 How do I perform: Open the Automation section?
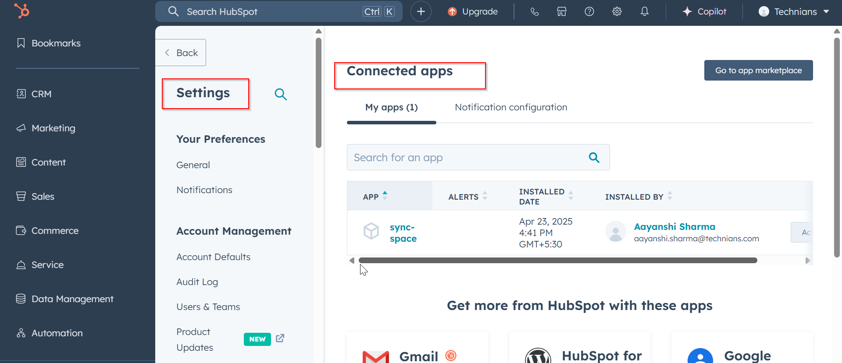[50, 333]
